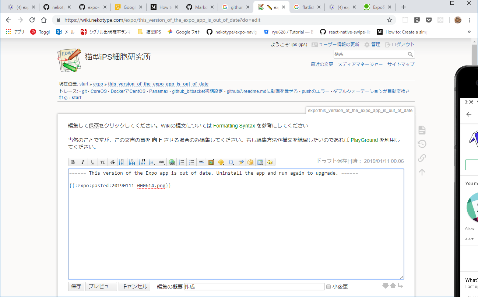Open the media image insertion dialog
The image size is (478, 297).
coord(211,162)
